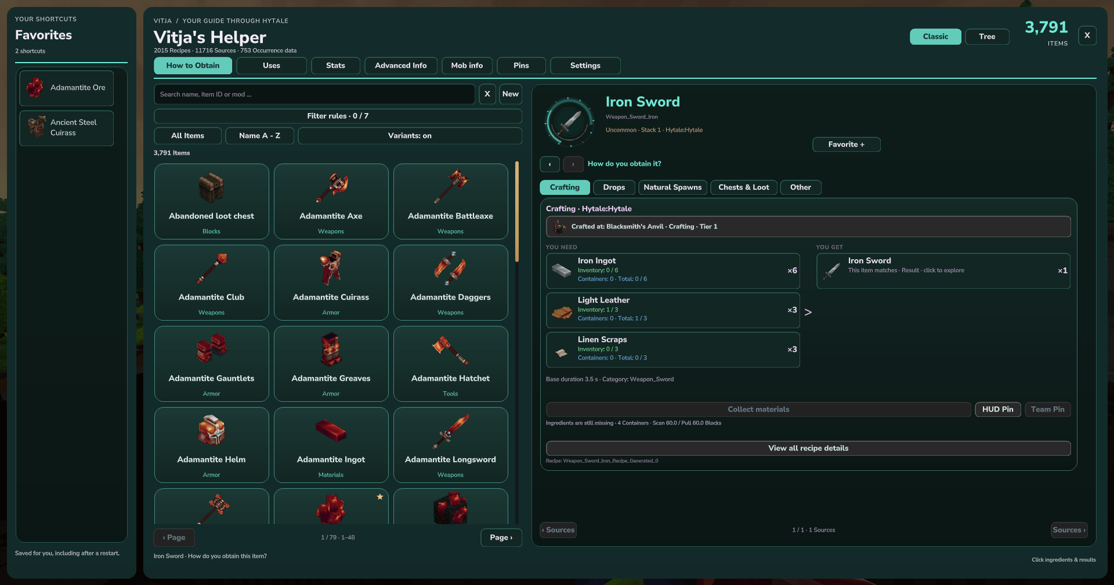Screen dimensions: 1114x585
Task: Select the Adamantite Helm item card
Action: pos(211,445)
